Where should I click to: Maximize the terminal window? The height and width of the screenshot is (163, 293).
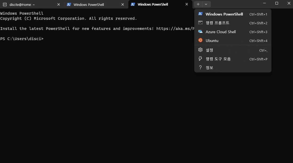[x=277, y=3]
